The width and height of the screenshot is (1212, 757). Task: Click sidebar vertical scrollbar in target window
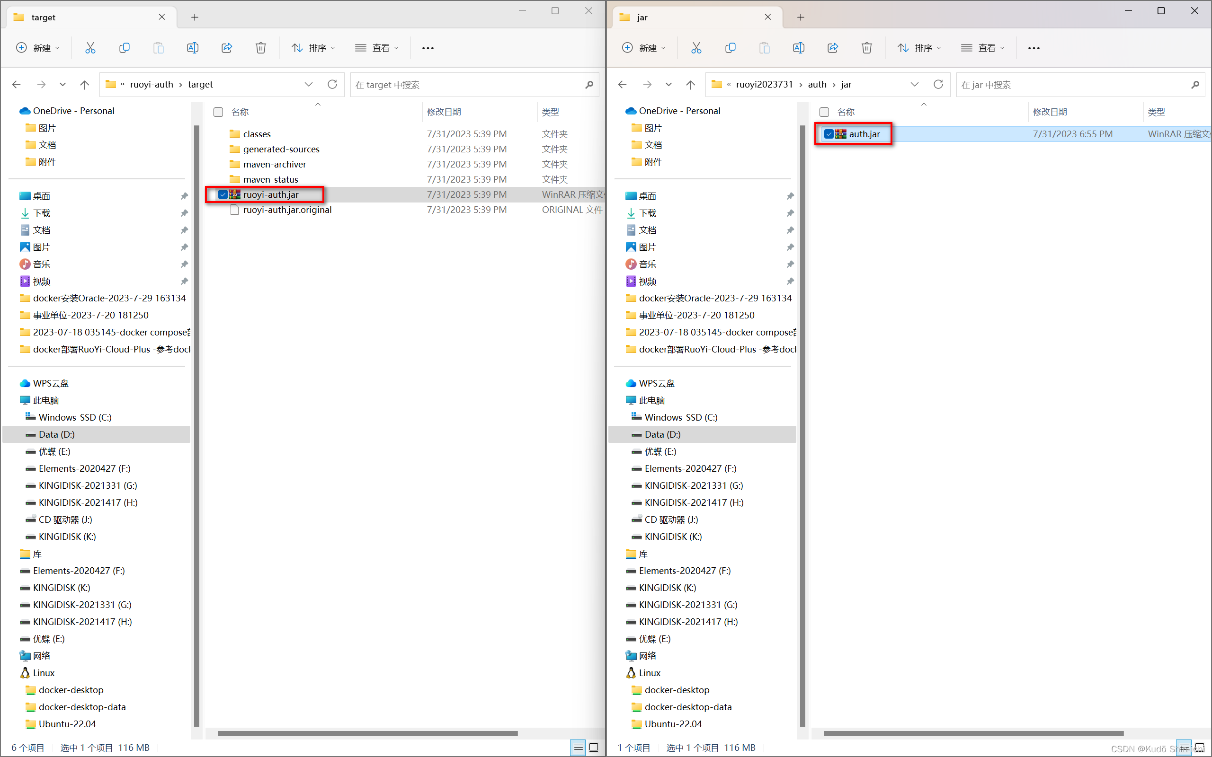tap(196, 425)
